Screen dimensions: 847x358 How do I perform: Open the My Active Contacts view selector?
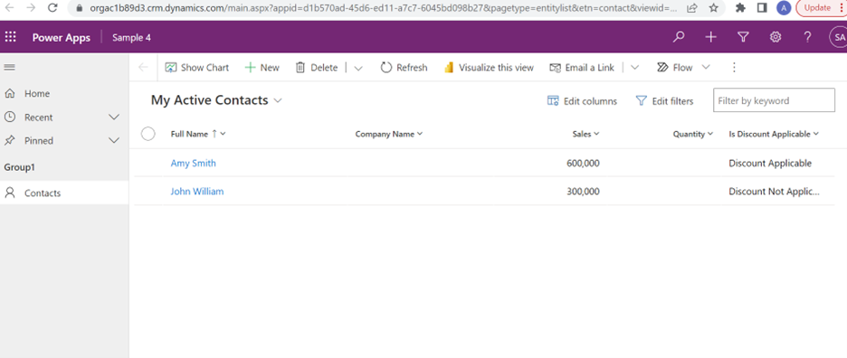coord(216,100)
